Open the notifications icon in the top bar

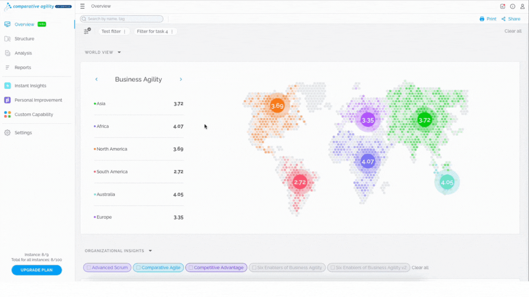[503, 6]
